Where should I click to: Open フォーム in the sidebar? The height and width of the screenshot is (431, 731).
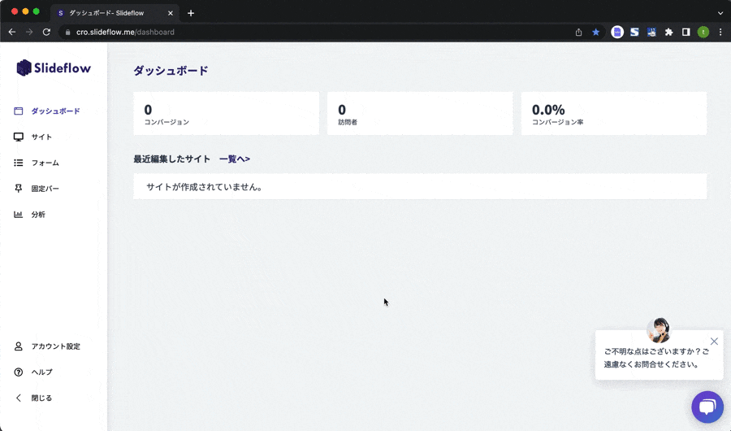(45, 163)
